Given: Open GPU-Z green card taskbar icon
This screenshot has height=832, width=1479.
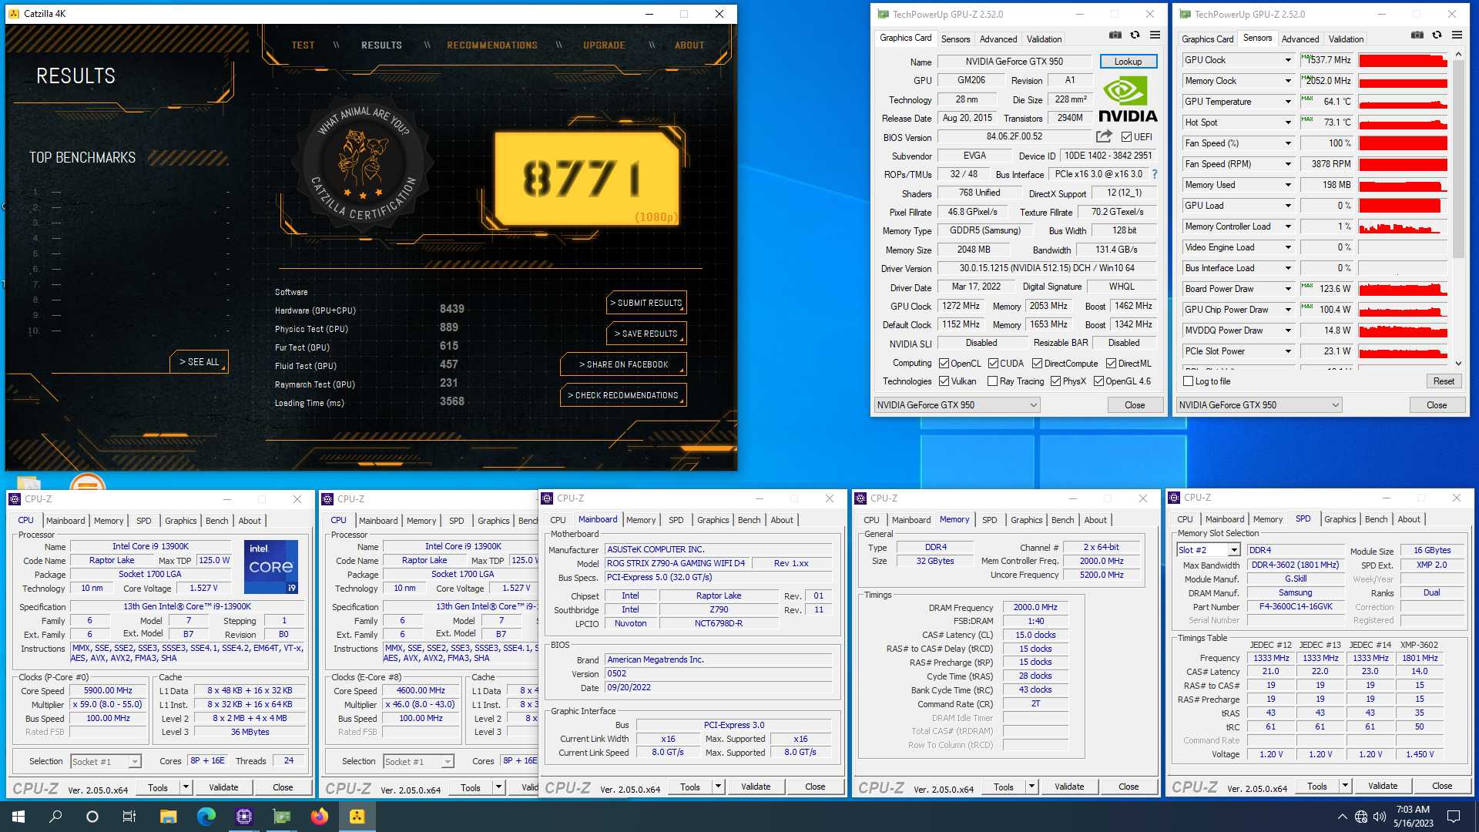Looking at the screenshot, I should (281, 817).
